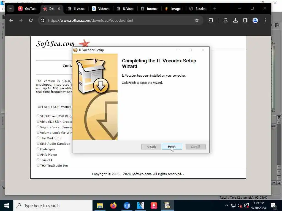This screenshot has width=282, height=211.
Task: Open File Explorer from the taskbar
Action: click(x=100, y=206)
